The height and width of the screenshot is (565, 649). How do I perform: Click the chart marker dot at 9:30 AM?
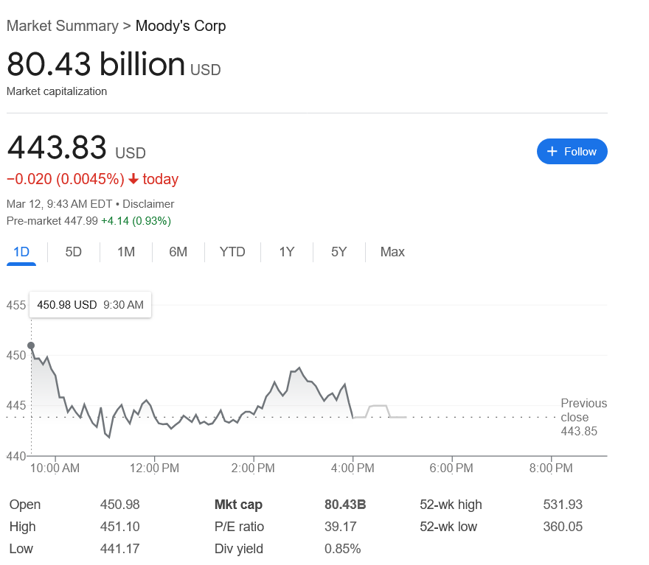[x=31, y=345]
